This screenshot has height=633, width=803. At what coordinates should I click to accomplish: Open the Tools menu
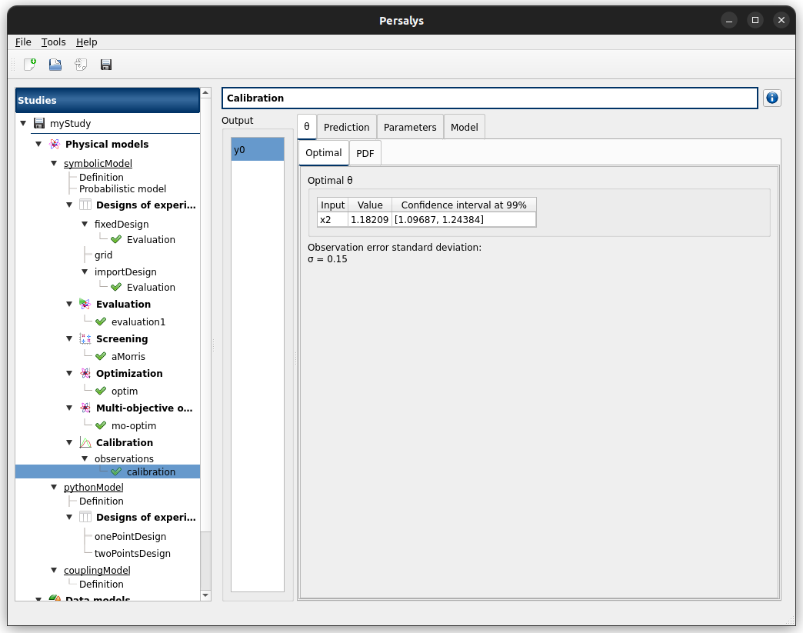click(53, 42)
